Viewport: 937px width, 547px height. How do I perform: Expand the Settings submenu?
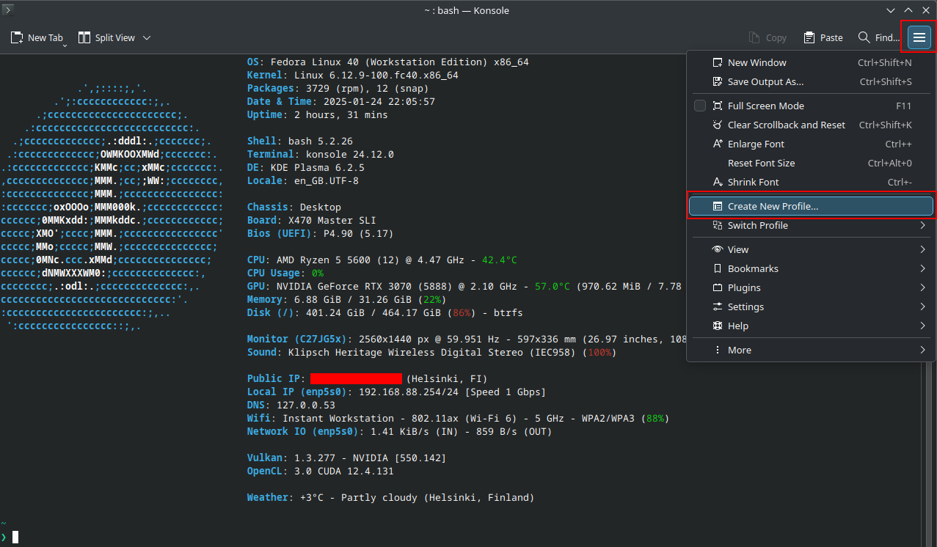[x=810, y=306]
